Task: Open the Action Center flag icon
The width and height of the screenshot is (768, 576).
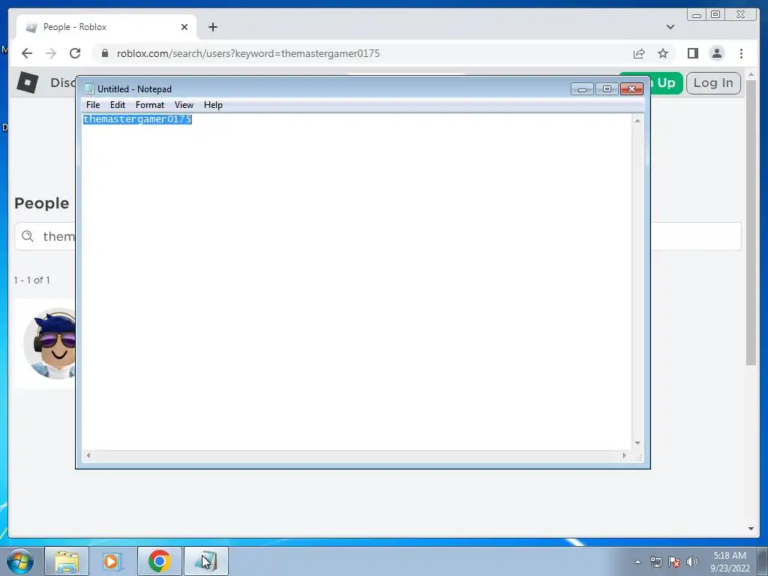Action: [x=674, y=562]
